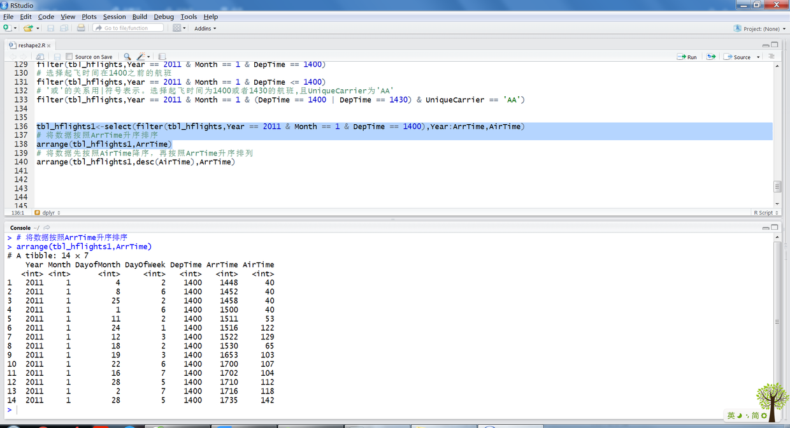Open the Code menu
This screenshot has height=428, width=790.
(46, 17)
